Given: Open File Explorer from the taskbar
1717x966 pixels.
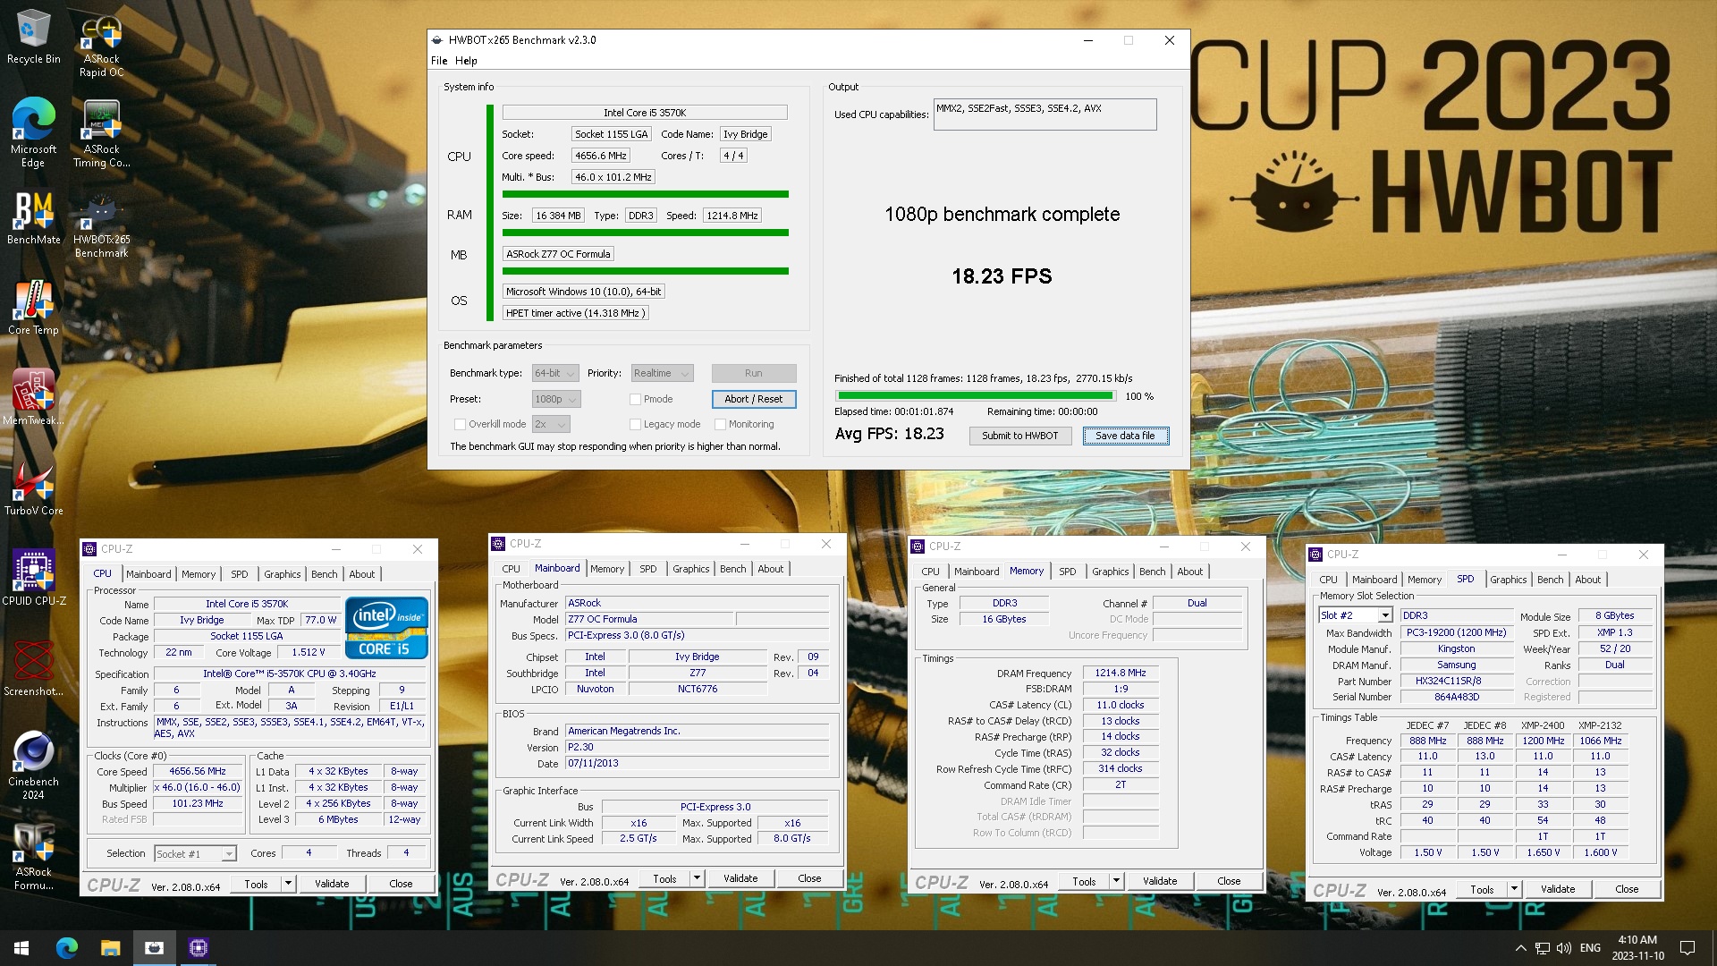Looking at the screenshot, I should [110, 947].
